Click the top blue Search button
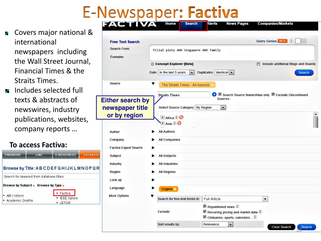The image size is (321, 241). coord(304,72)
